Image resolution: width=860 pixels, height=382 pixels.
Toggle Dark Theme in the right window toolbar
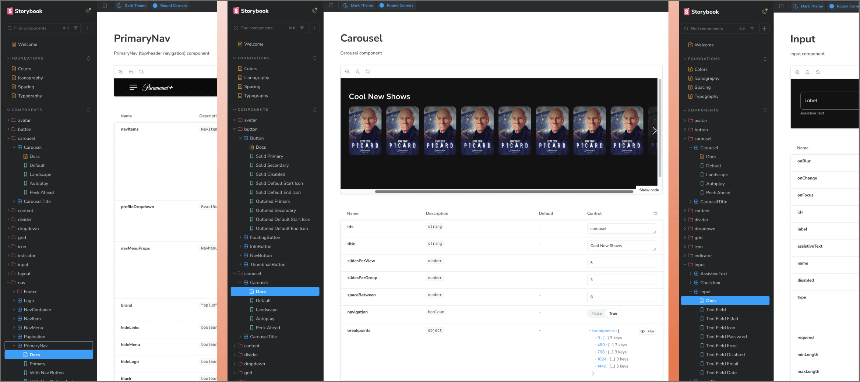(808, 6)
